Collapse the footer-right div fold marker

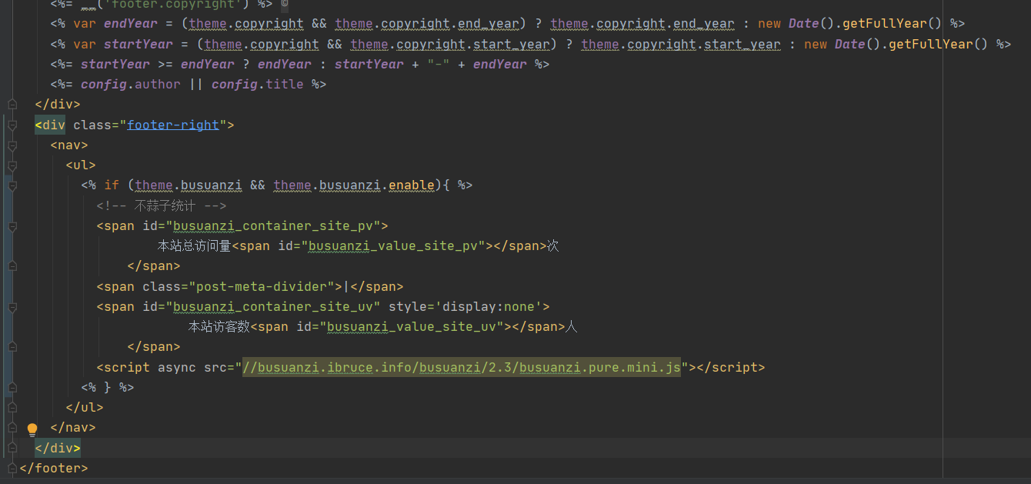tap(12, 125)
